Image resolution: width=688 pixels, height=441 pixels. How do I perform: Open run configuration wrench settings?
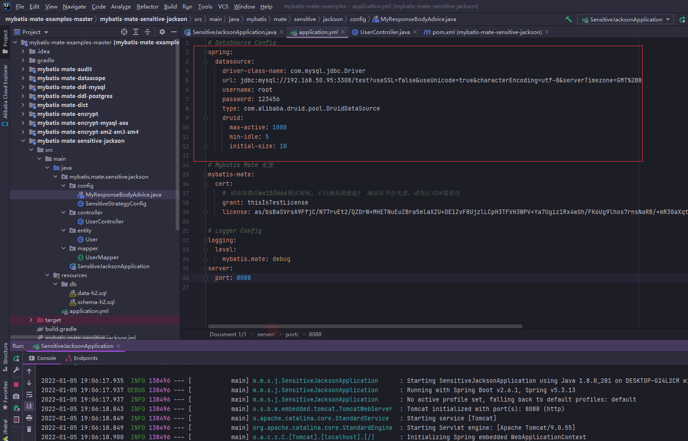coord(16,370)
